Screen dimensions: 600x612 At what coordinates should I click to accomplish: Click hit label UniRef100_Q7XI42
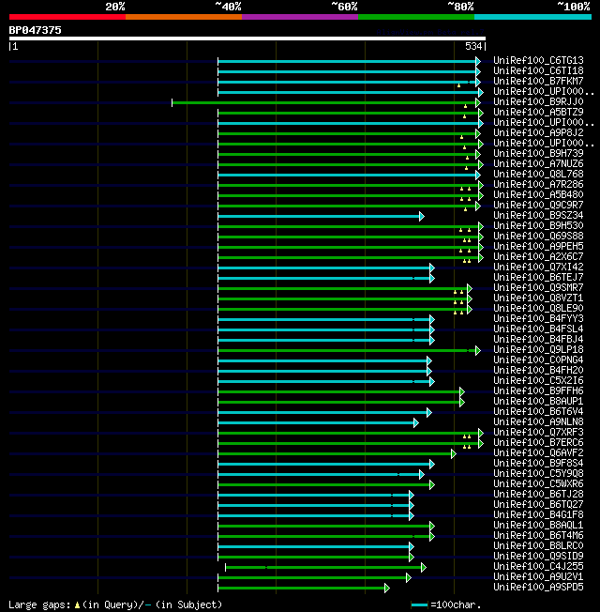(x=538, y=267)
